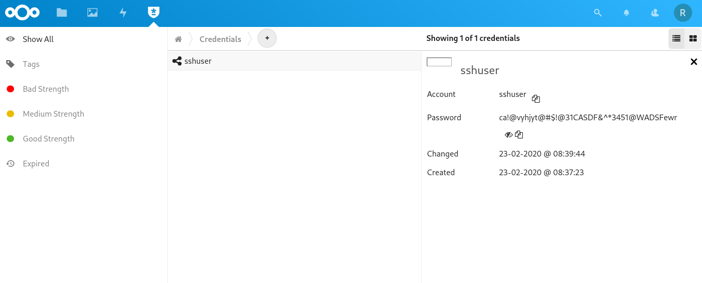Select the sshuser credential row
This screenshot has width=702, height=283.
294,61
